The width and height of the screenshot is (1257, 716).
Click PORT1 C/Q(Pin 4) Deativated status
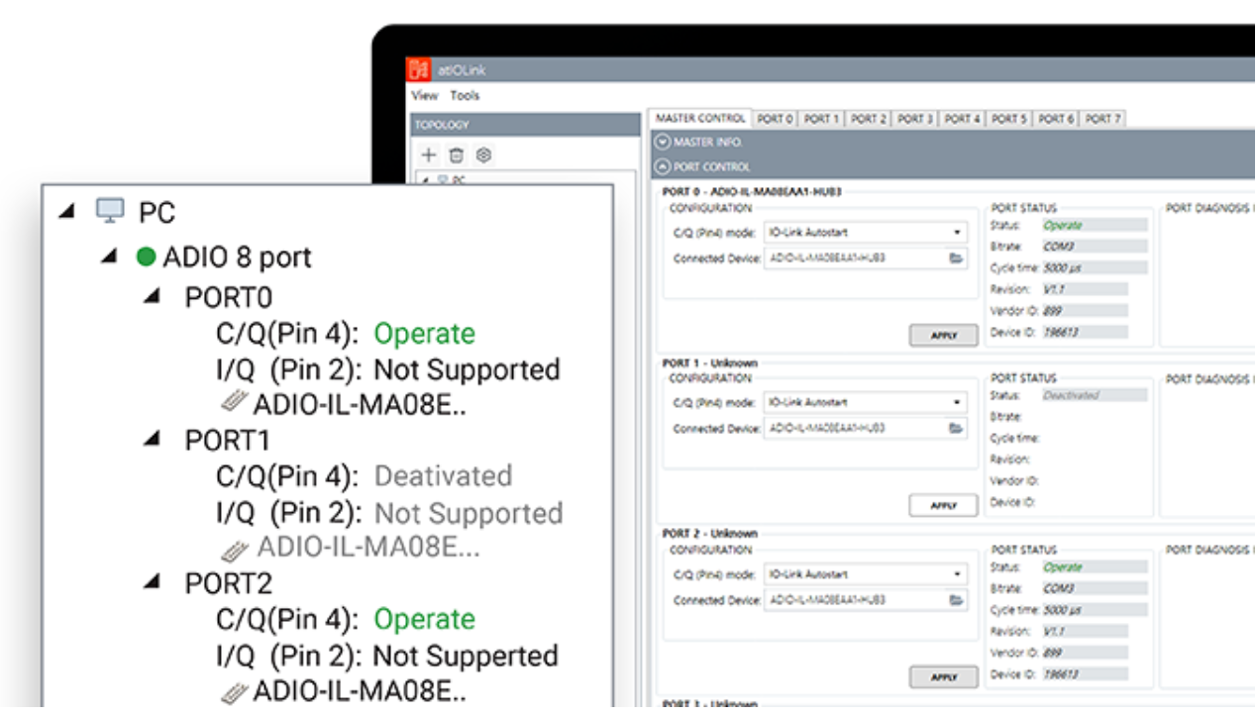443,476
